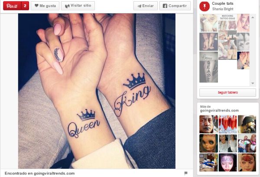Share on Facebook with Compartir button

[175, 6]
